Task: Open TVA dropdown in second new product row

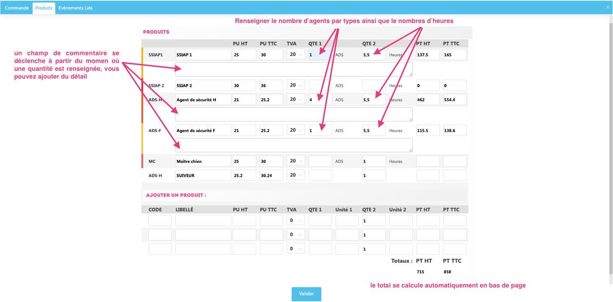Action: (296, 235)
